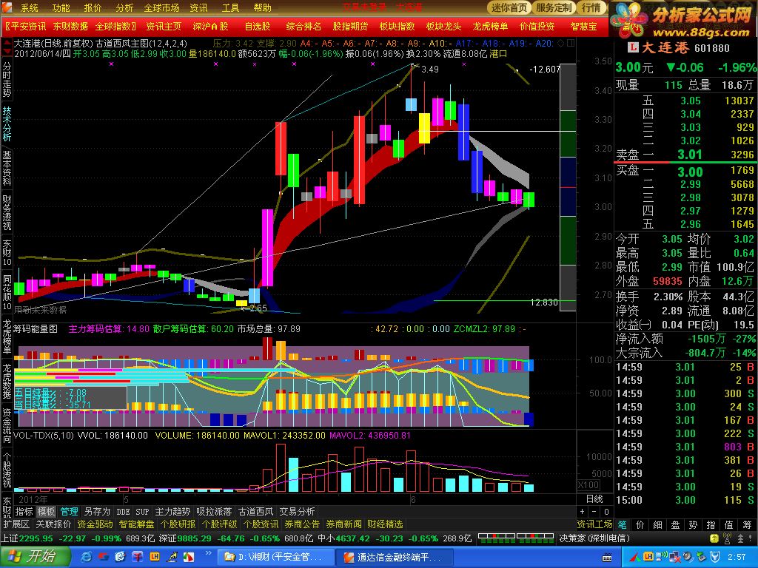The image size is (758, 568).
Task: Open the 日线 period selector
Action: [x=594, y=499]
